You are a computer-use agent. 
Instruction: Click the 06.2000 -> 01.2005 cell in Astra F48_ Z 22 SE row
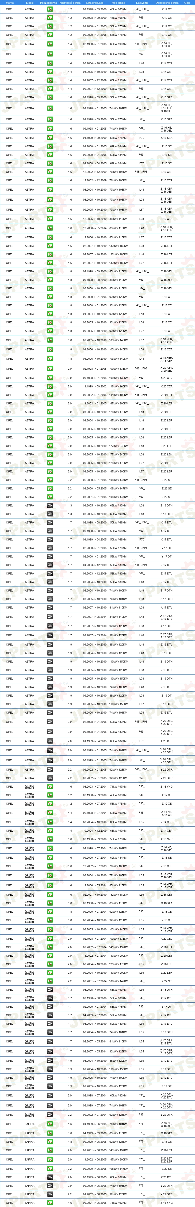click(95, 480)
